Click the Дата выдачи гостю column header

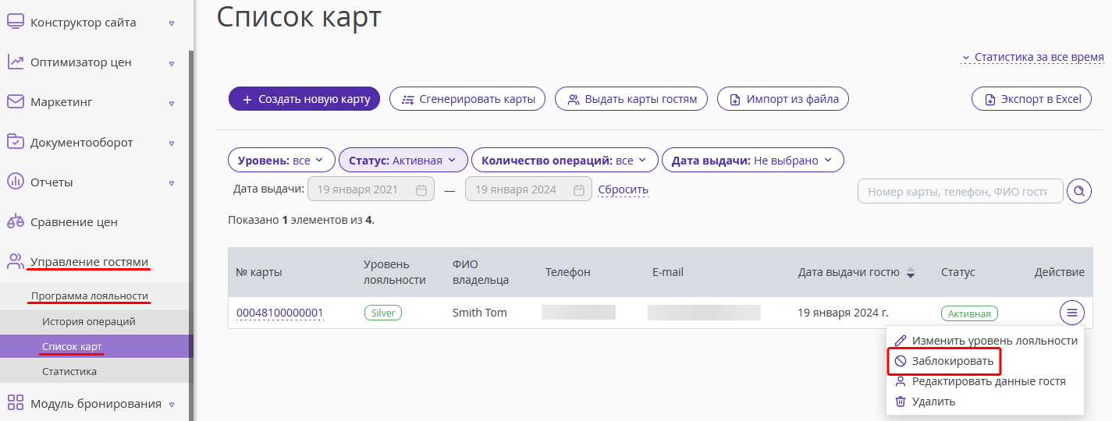(x=849, y=272)
